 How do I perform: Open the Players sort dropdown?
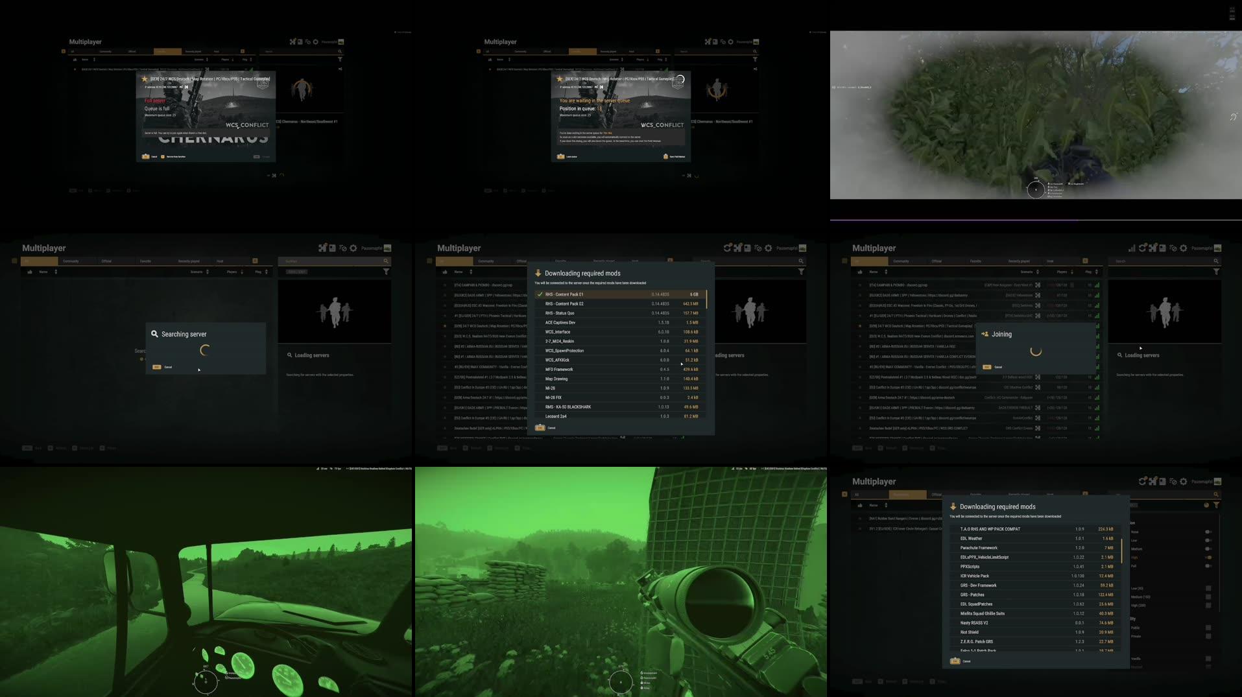click(1072, 272)
